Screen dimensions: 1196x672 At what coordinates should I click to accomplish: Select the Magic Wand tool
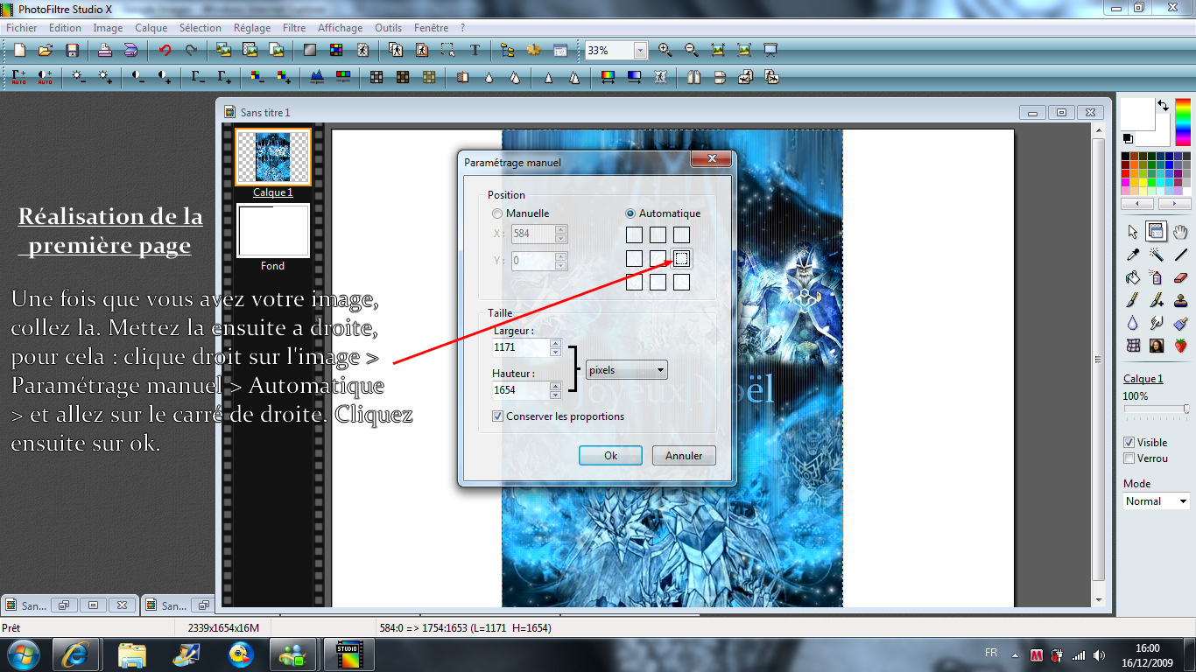pyautogui.click(x=1157, y=255)
